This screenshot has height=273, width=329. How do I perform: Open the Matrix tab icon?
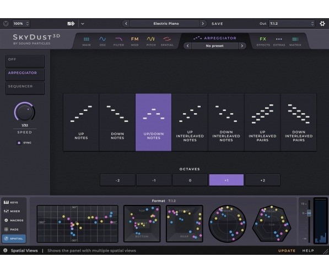[x=295, y=41]
